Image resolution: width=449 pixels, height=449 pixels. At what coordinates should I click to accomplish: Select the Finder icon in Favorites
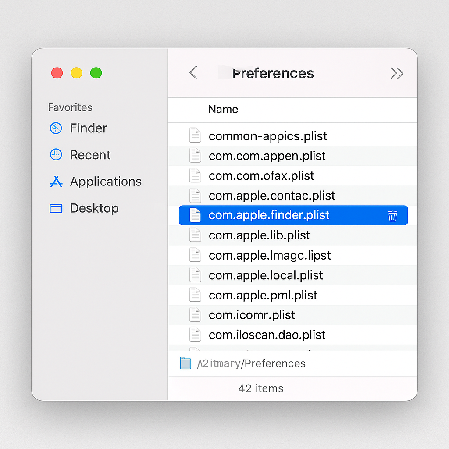point(56,128)
